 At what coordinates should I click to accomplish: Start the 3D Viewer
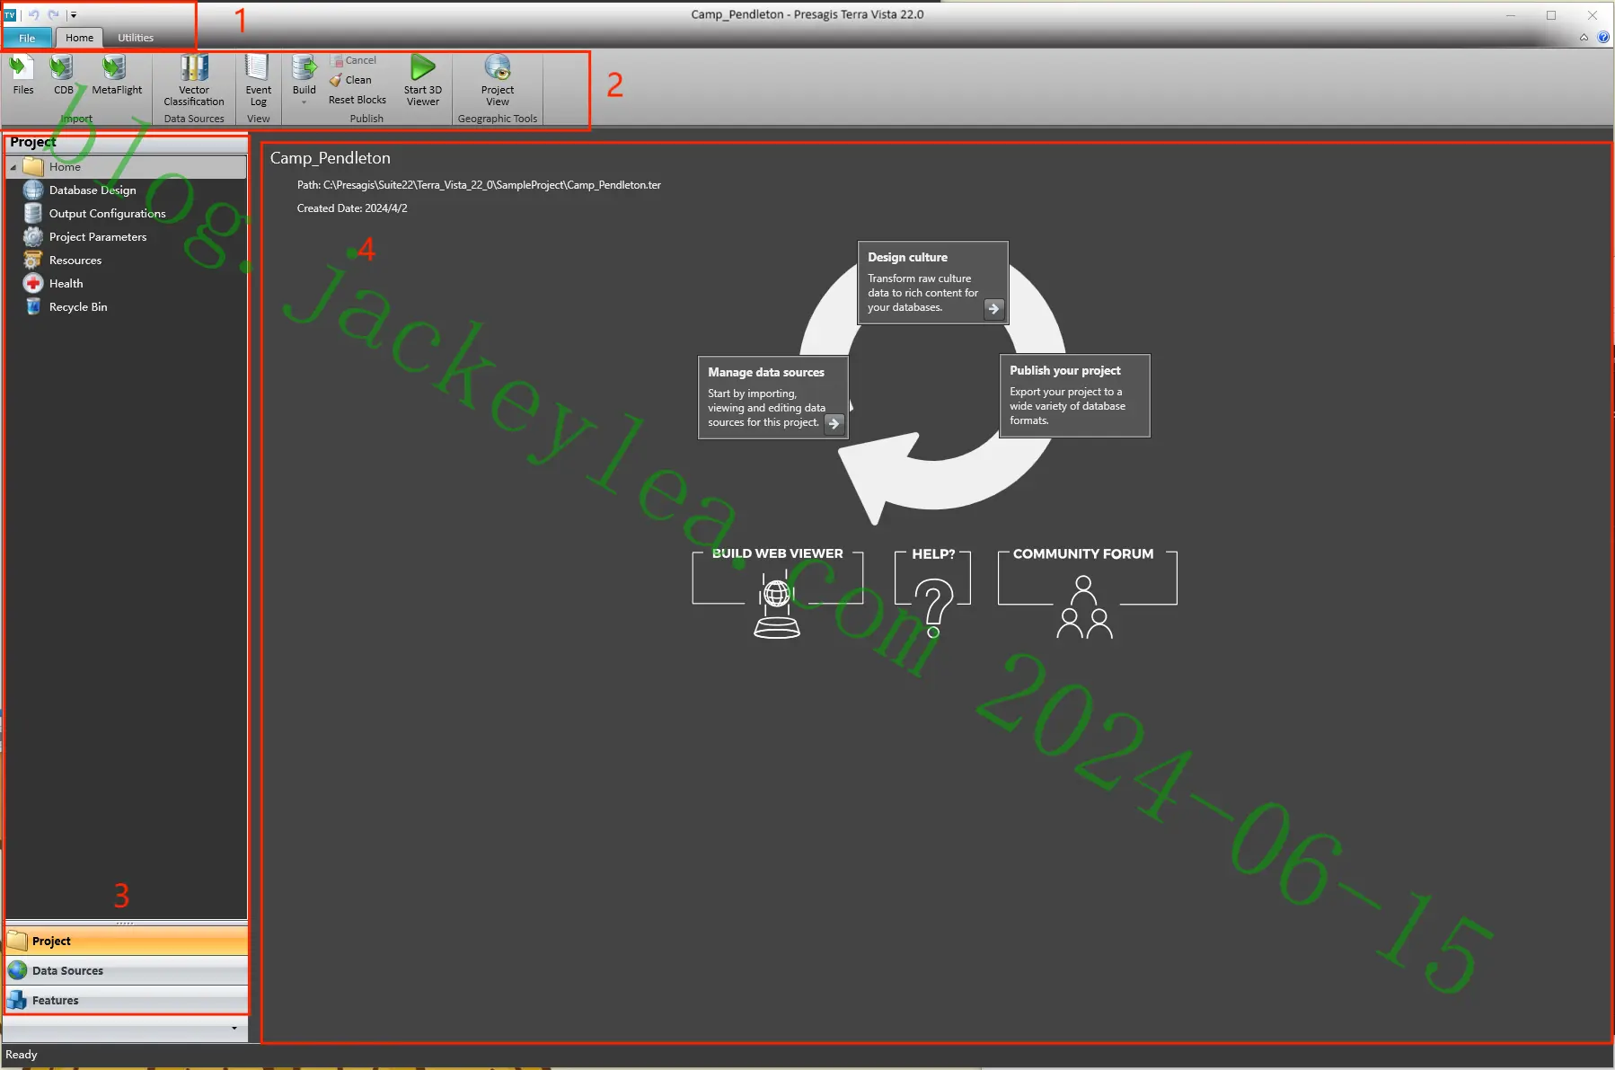click(423, 81)
